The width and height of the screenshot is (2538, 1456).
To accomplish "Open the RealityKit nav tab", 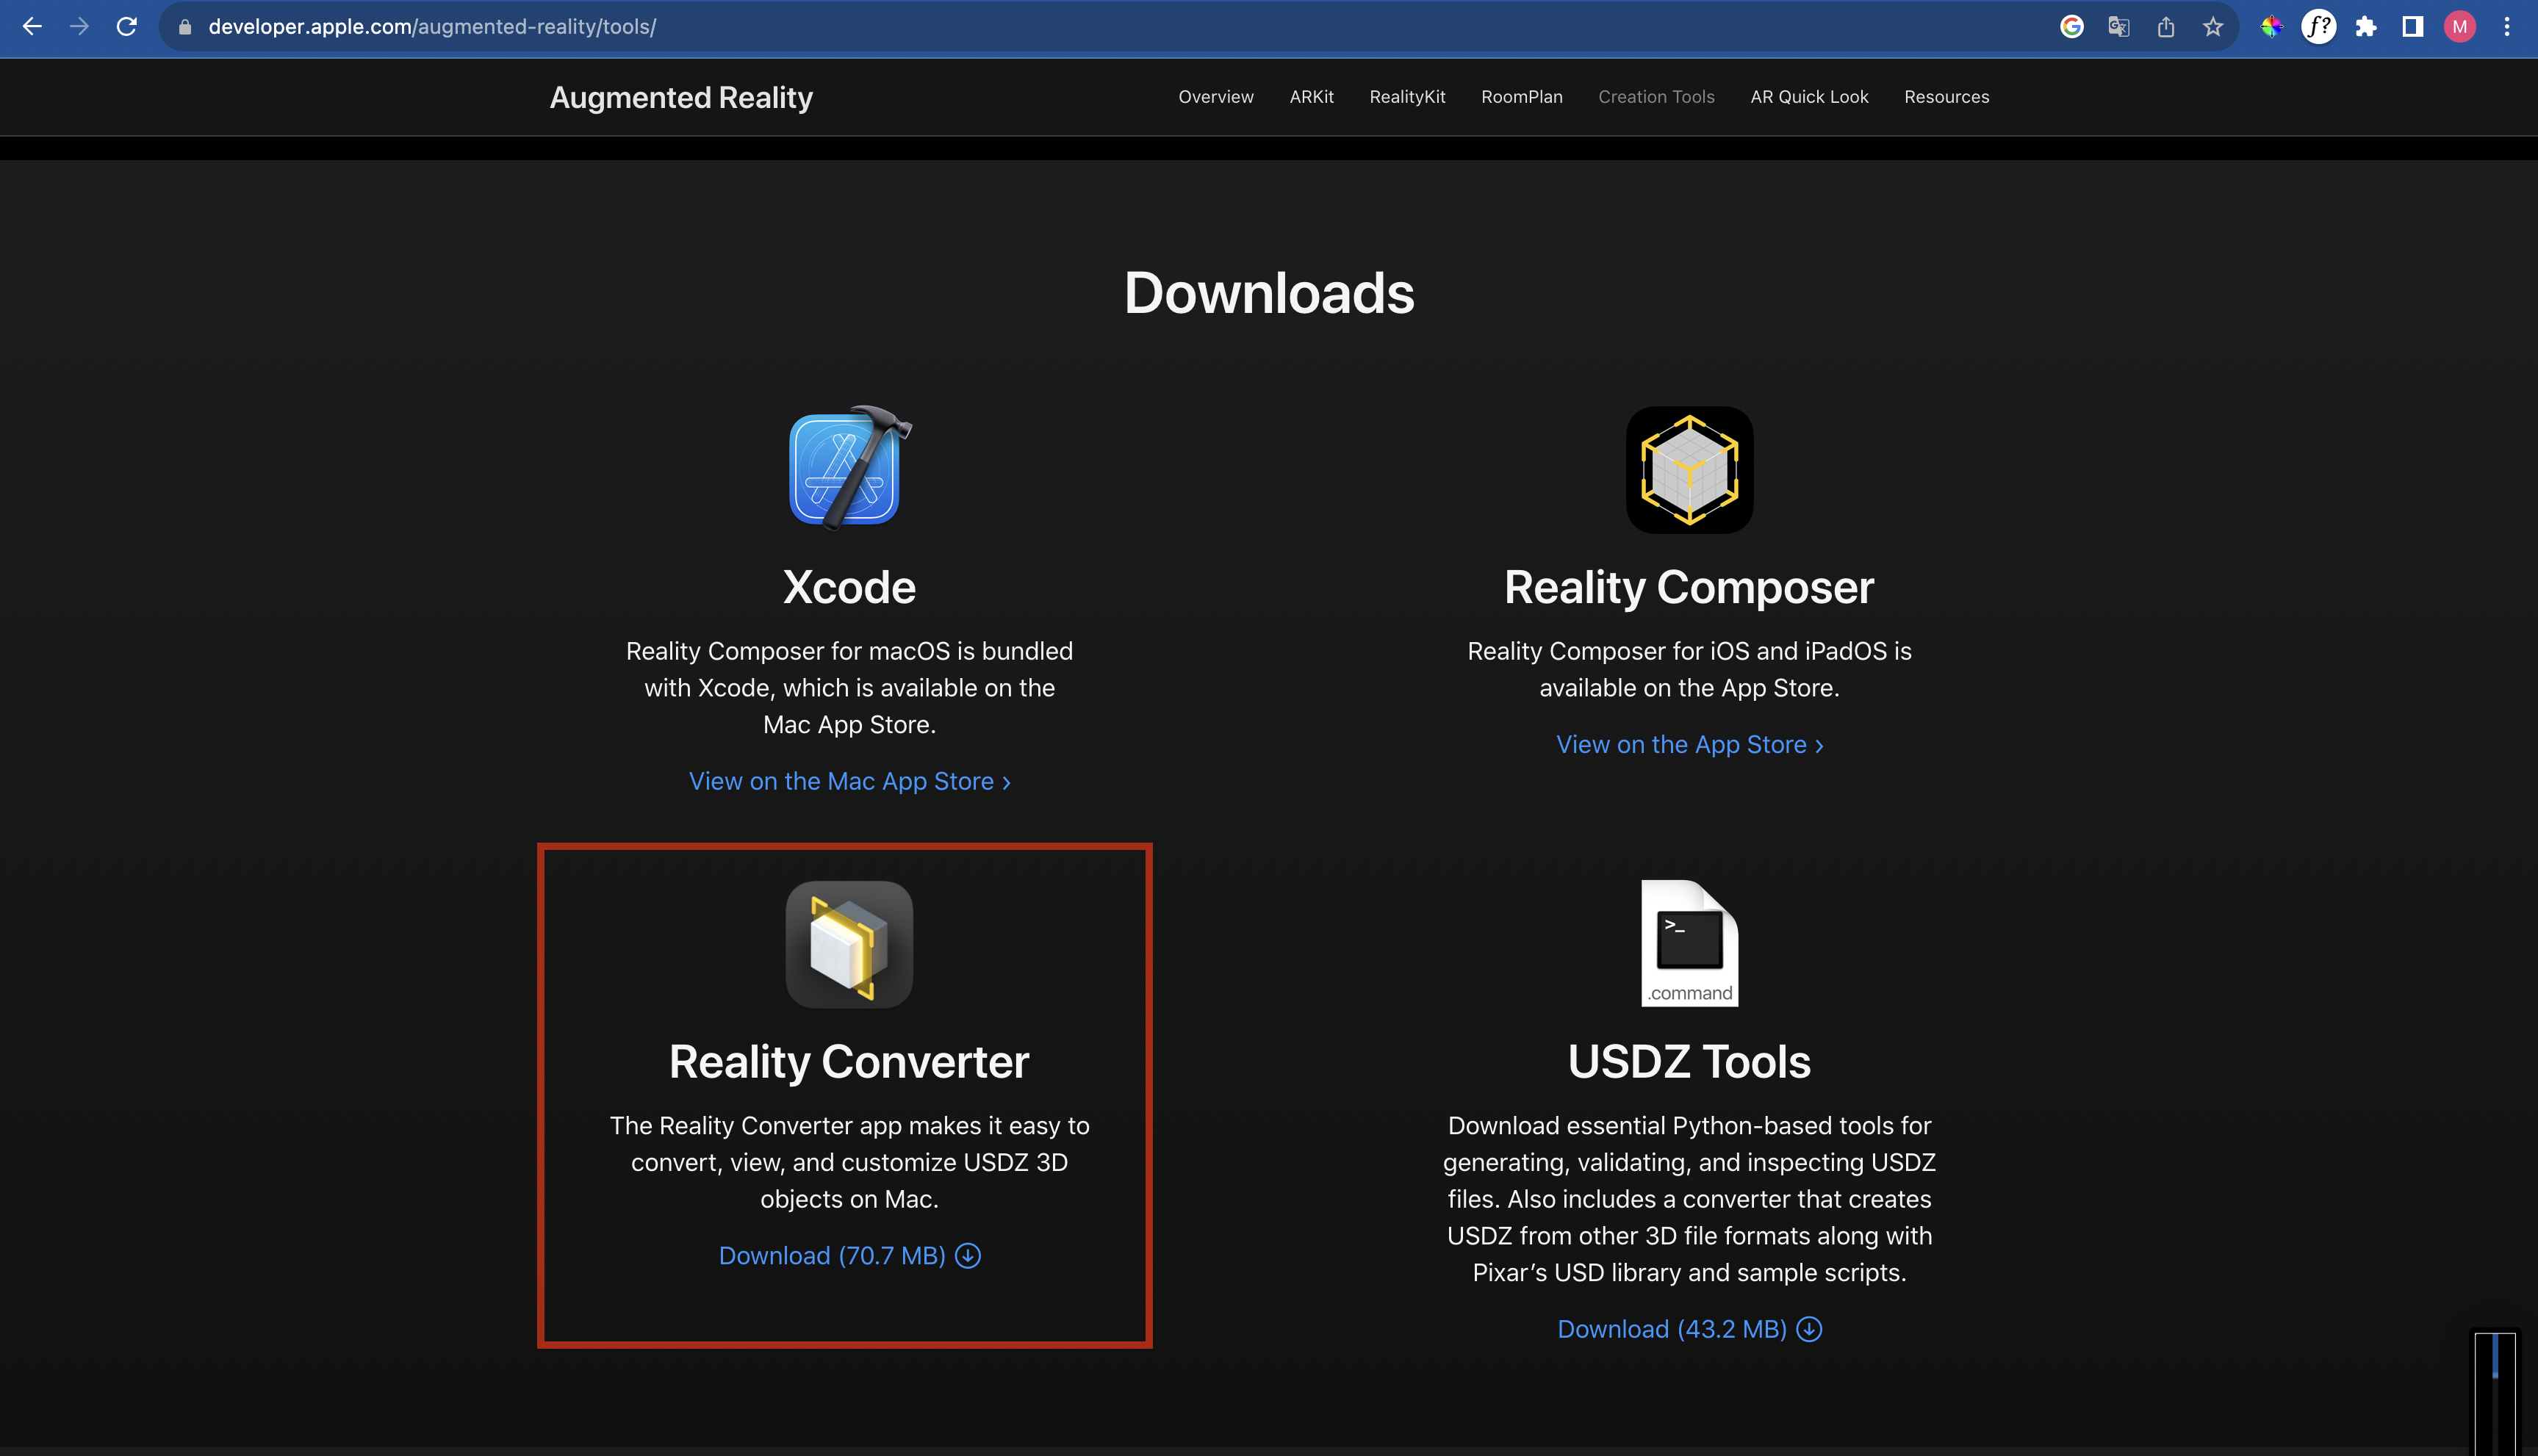I will (x=1407, y=97).
